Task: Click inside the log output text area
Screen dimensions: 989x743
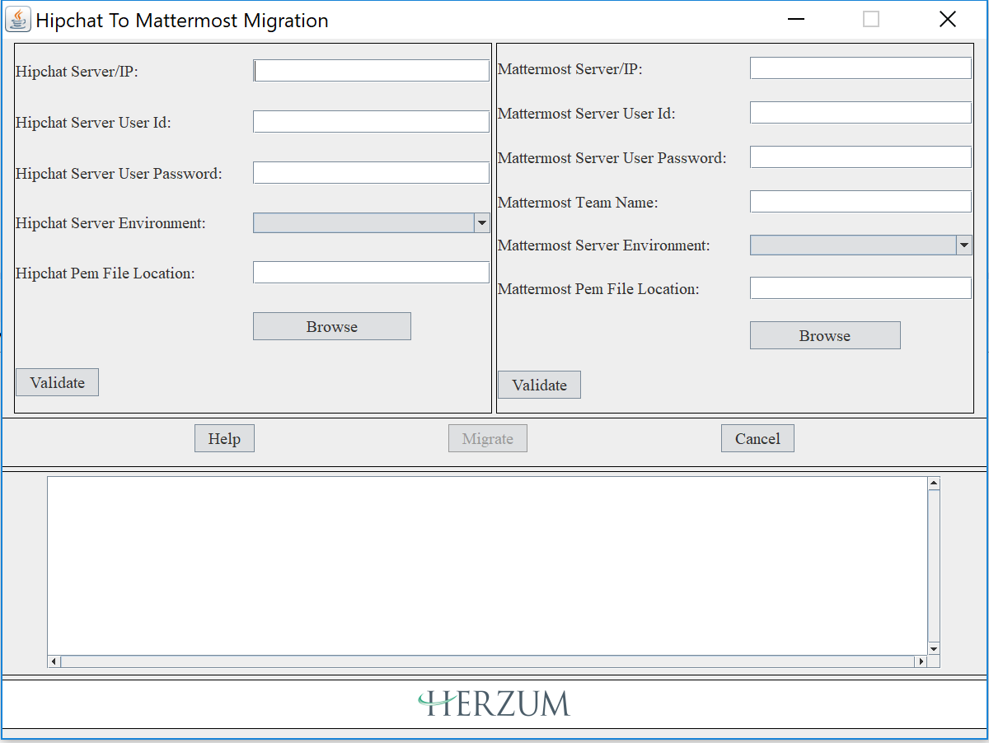Action: [487, 565]
